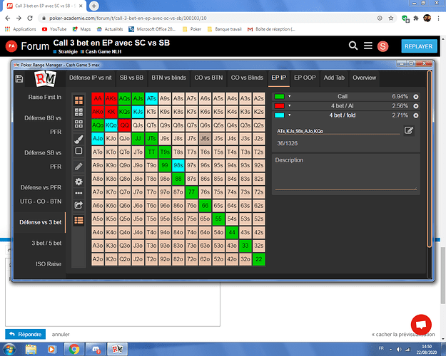The image size is (446, 356).
Task: Select the paintbrush tool in the toolbar
Action: tap(78, 138)
